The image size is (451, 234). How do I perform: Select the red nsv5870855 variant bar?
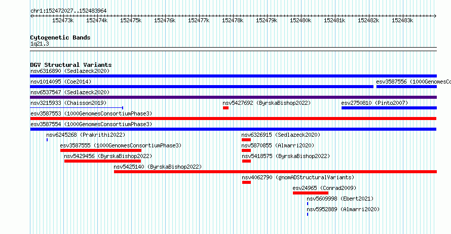point(246,150)
